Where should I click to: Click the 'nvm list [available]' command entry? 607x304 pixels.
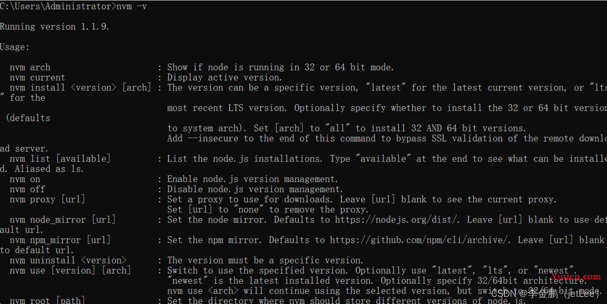(60, 158)
